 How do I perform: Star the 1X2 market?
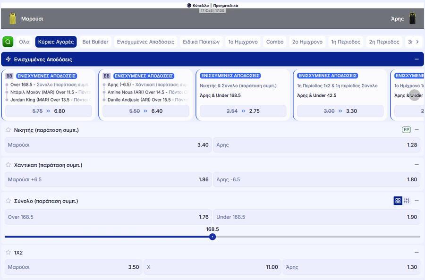[x=8, y=253]
